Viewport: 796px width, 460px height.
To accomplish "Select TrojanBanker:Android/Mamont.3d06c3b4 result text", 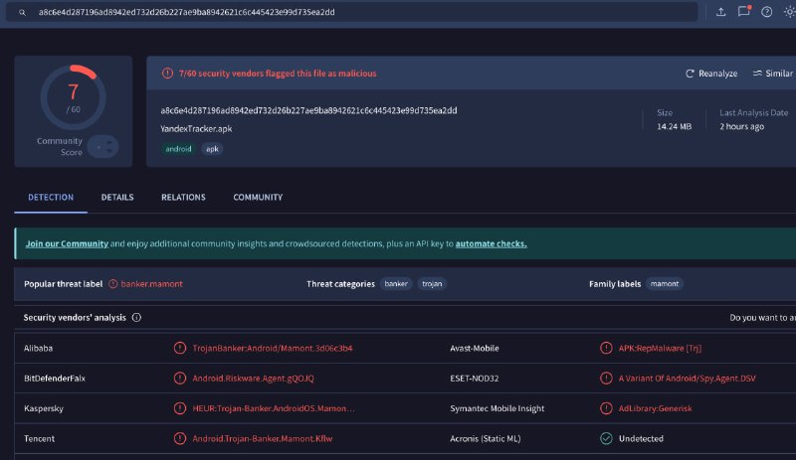I will tap(273, 349).
